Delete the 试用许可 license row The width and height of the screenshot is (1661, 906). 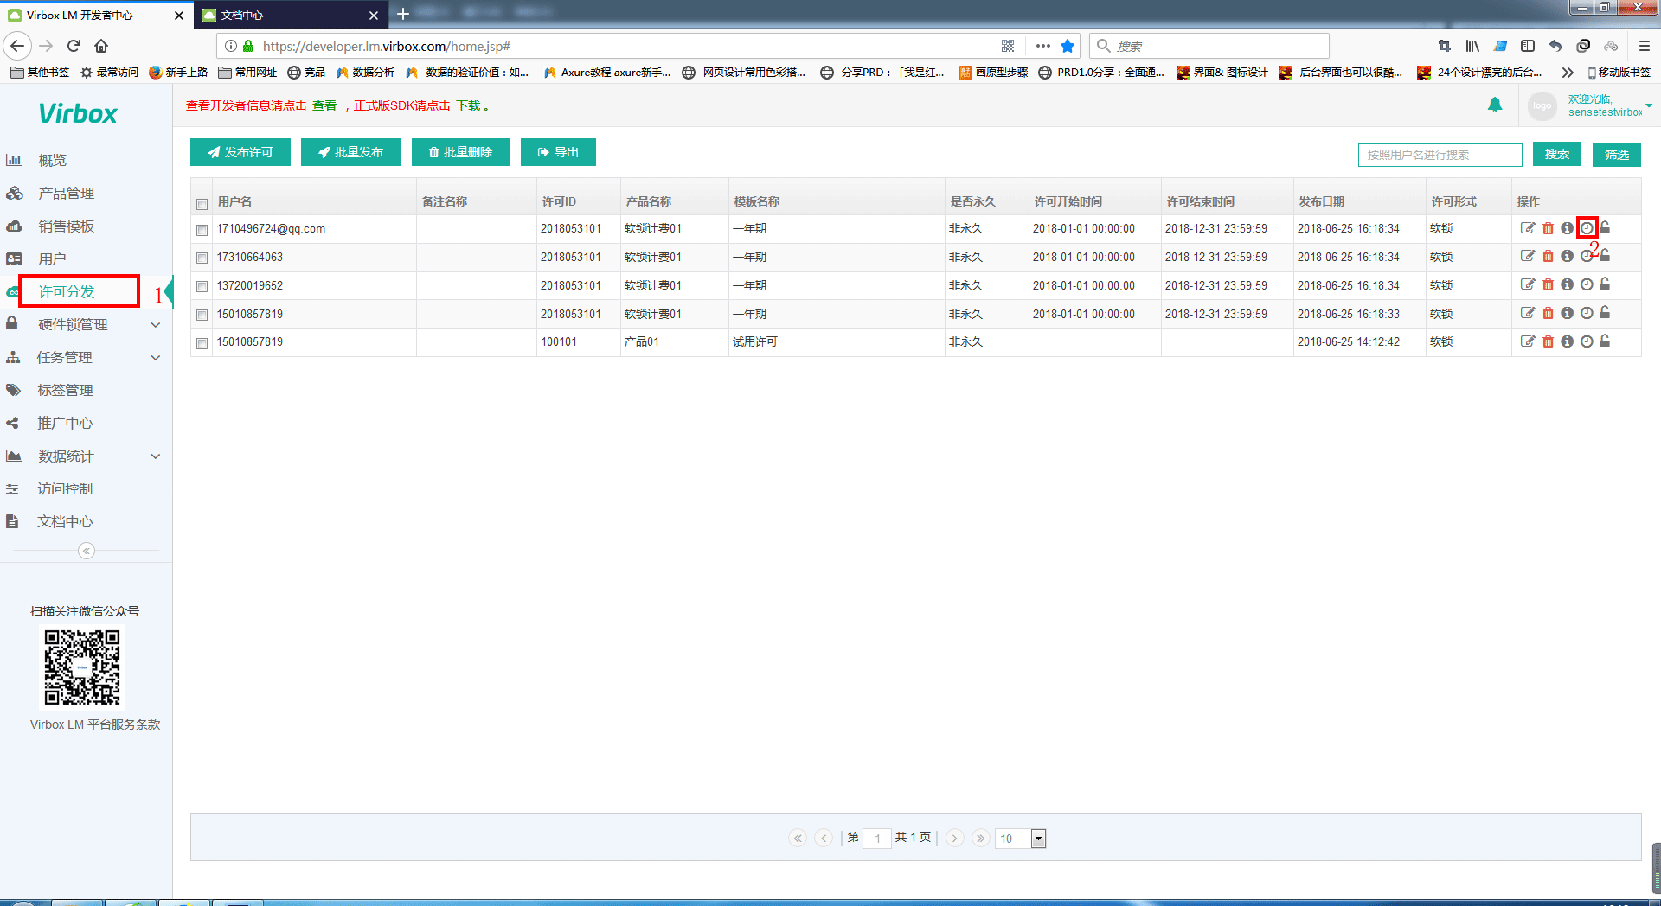click(1548, 341)
